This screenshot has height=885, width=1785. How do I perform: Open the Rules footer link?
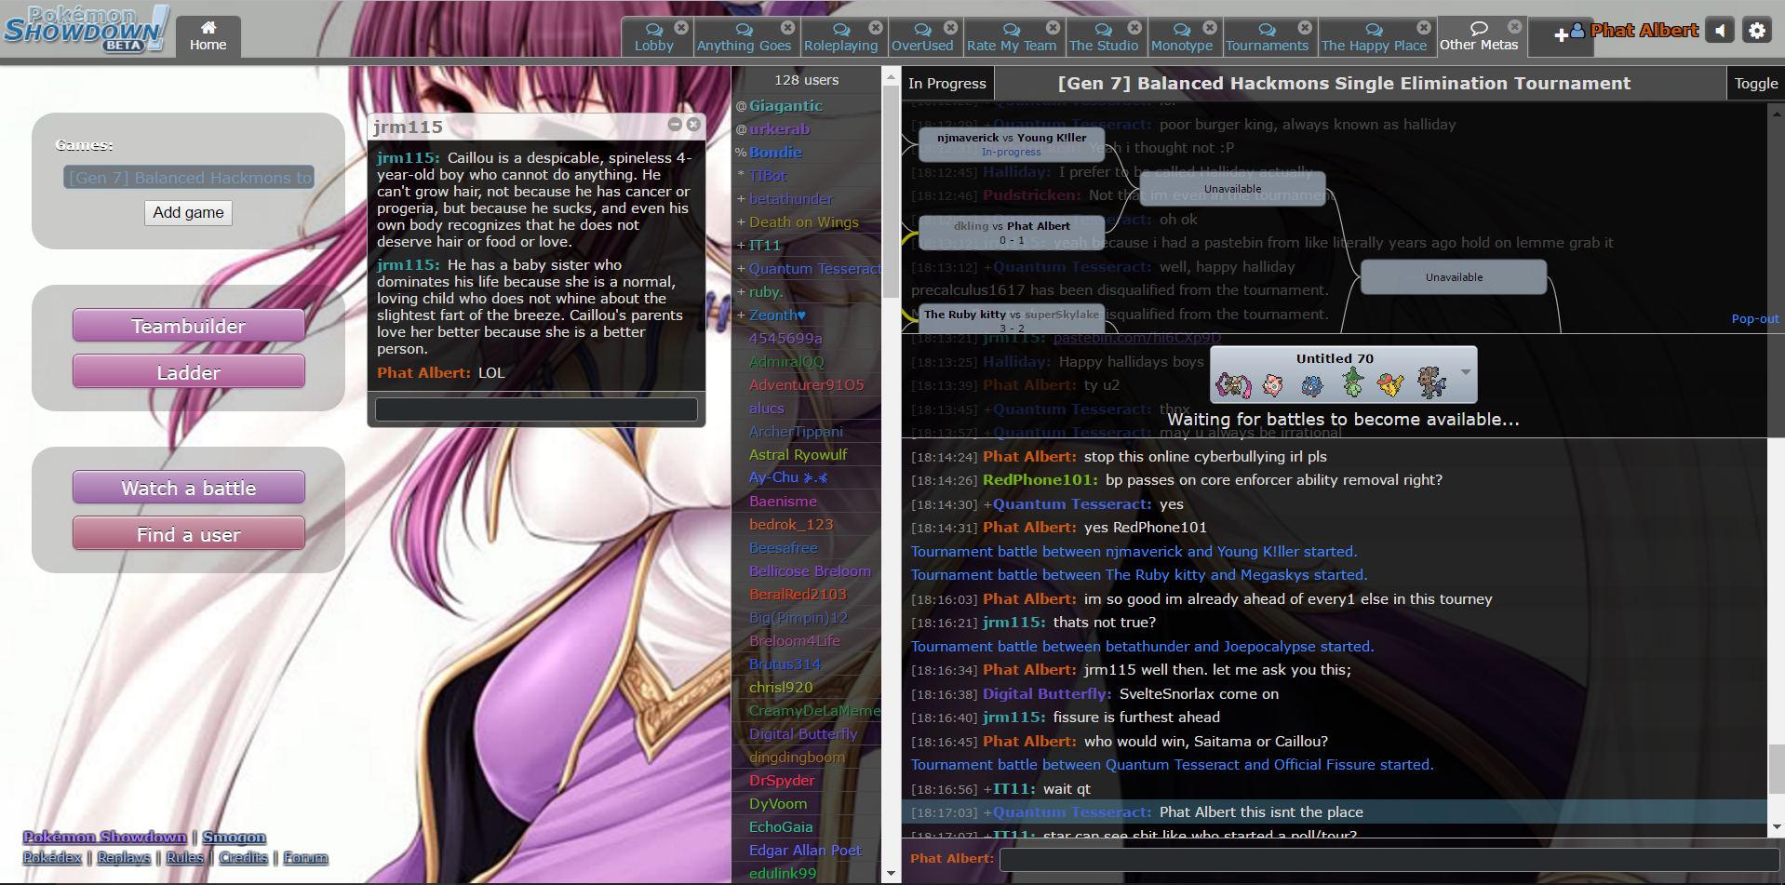click(x=185, y=857)
